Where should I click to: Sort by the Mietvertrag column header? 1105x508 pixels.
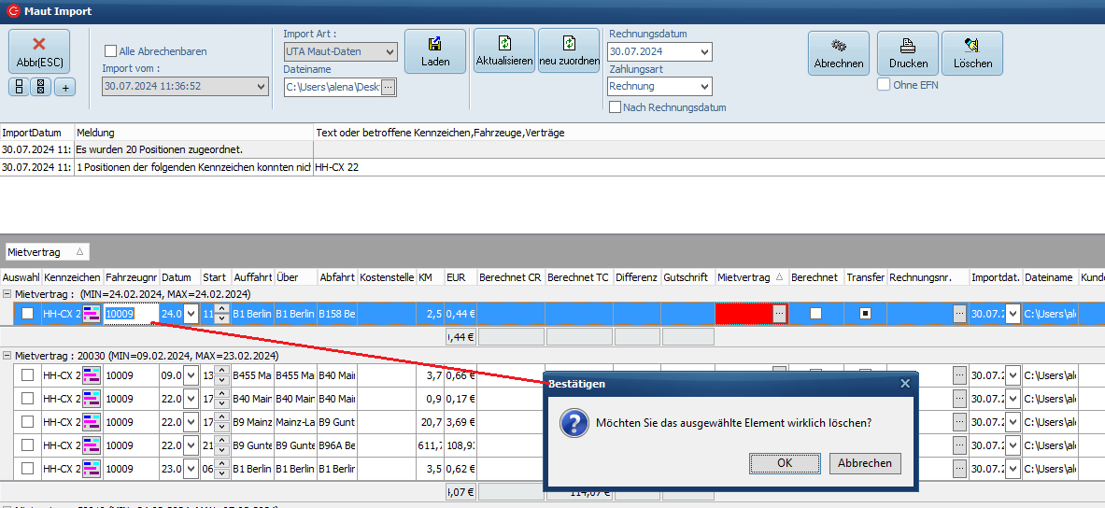744,277
